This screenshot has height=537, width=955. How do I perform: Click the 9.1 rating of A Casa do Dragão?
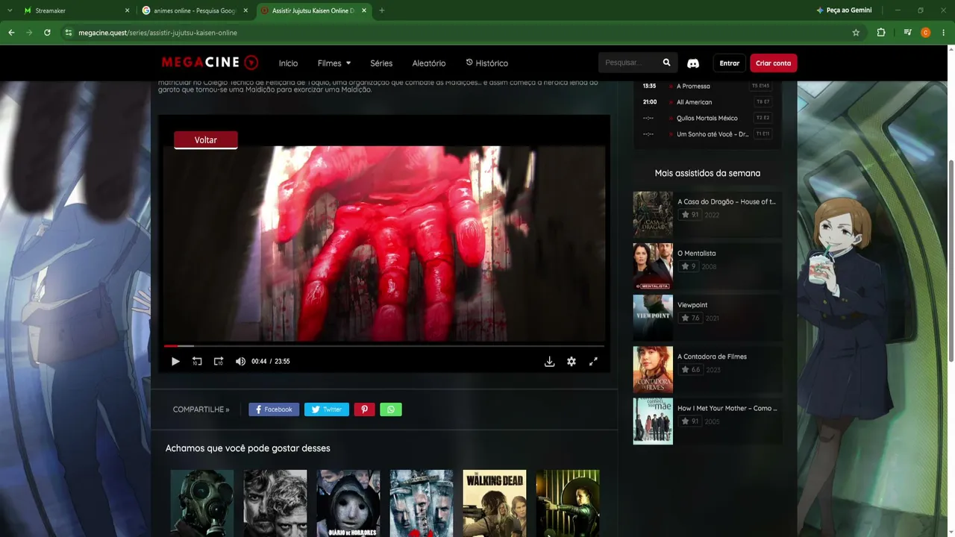(x=689, y=215)
